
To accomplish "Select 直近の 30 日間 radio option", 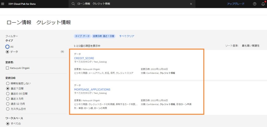I will (8, 93).
